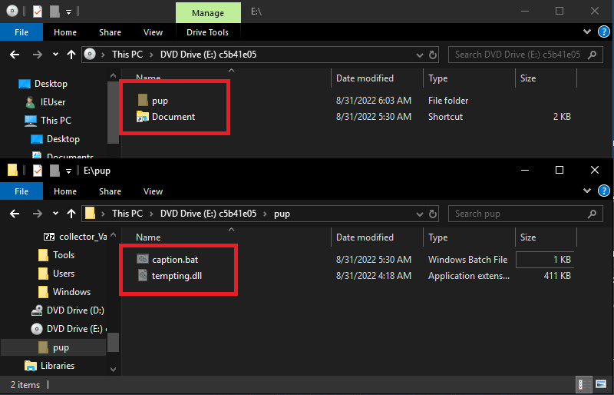Viewport: 614px width, 395px height.
Task: Select the pup folder in E:\
Action: 160,101
